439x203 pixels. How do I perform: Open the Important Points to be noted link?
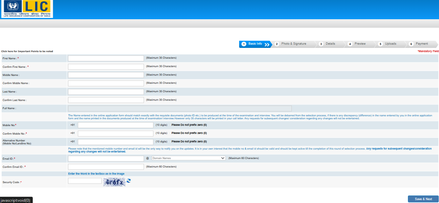coord(27,51)
